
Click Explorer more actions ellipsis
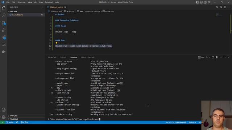tap(42, 7)
